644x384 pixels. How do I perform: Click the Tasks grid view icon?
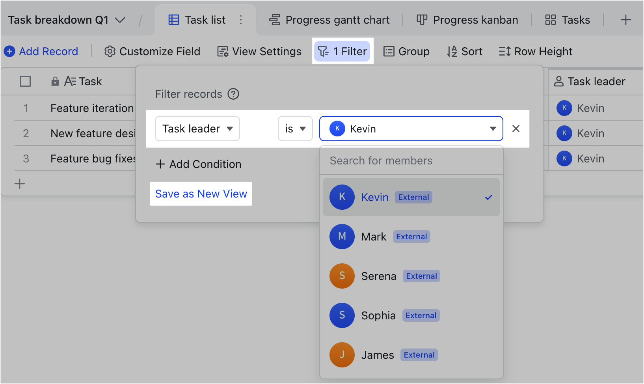pyautogui.click(x=550, y=19)
